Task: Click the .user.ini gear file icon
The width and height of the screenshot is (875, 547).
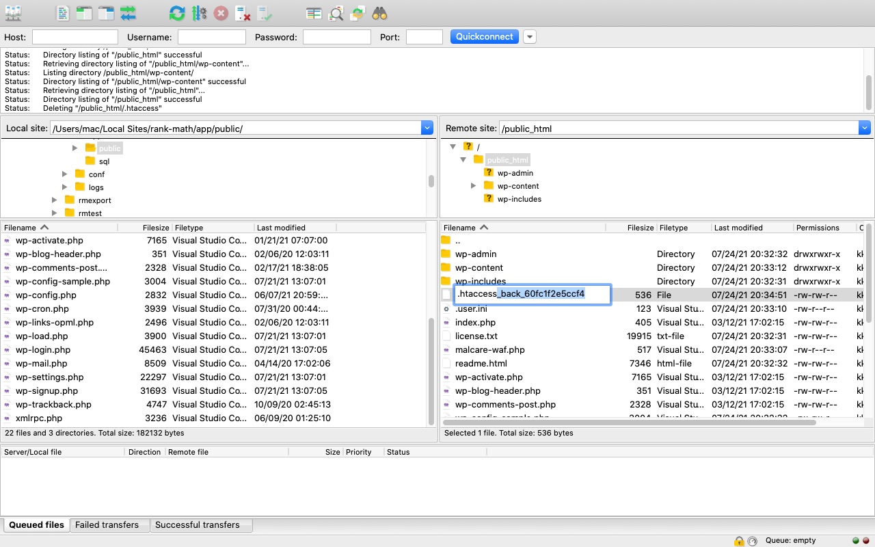Action: 446,308
